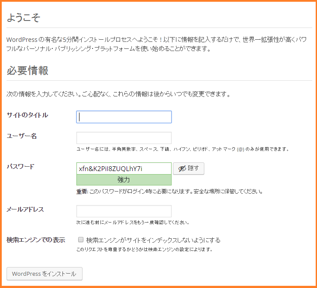Click the メールアドレス input box

[124, 211]
